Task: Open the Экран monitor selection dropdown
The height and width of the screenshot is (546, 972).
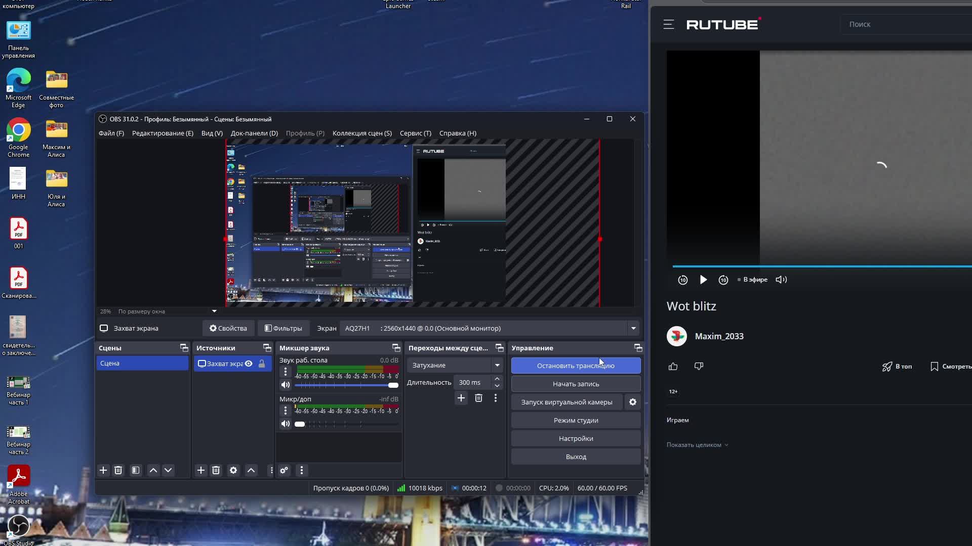Action: (x=633, y=328)
